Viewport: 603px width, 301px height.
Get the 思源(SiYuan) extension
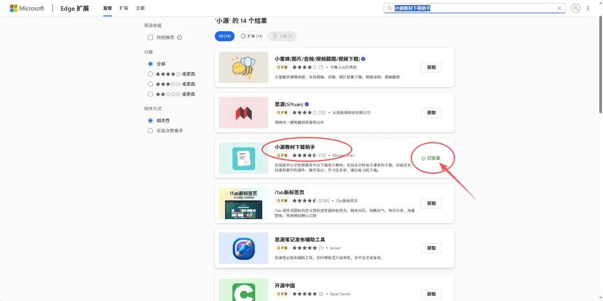431,113
